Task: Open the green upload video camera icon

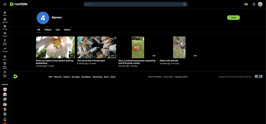Action: click(246, 5)
